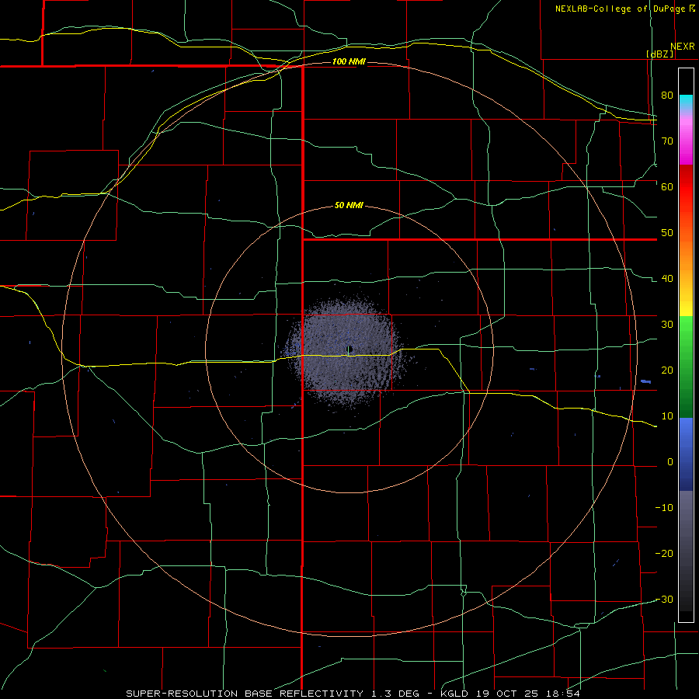This screenshot has height=699, width=699.
Task: Click the radar site marker at the center
Action: pyautogui.click(x=350, y=349)
